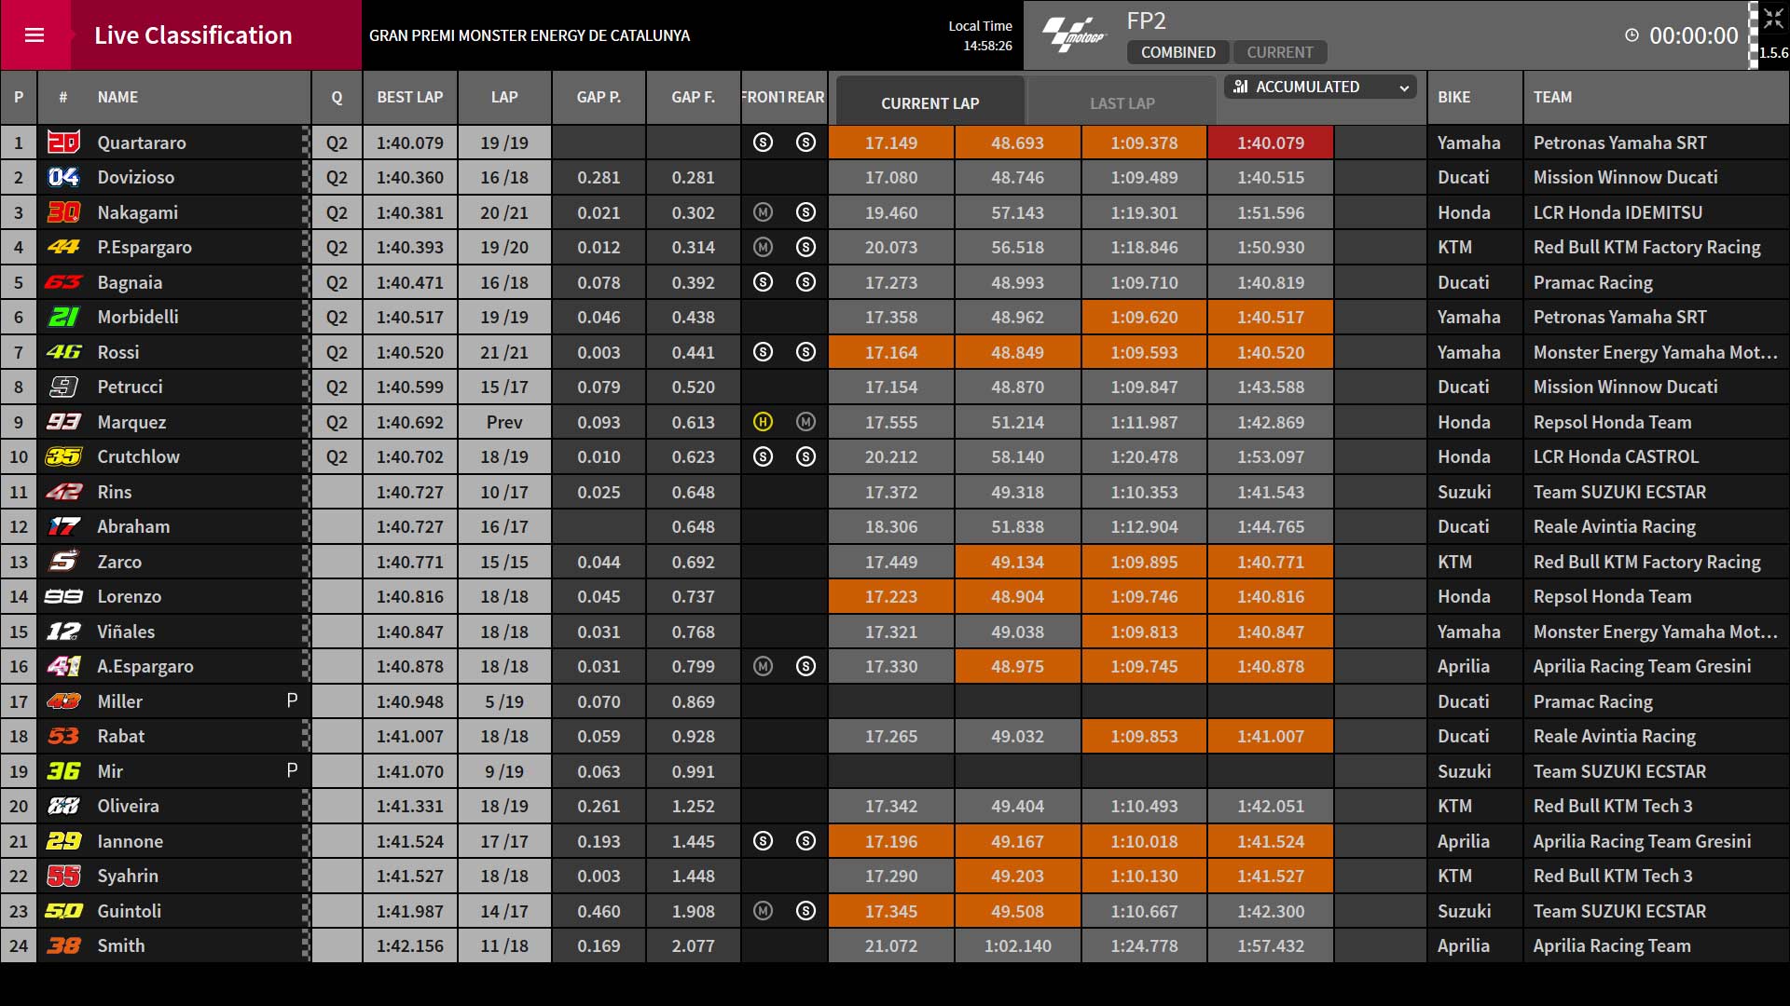Click the GAP P. column header
Viewport: 1790px width, 1006px height.
pyautogui.click(x=599, y=97)
